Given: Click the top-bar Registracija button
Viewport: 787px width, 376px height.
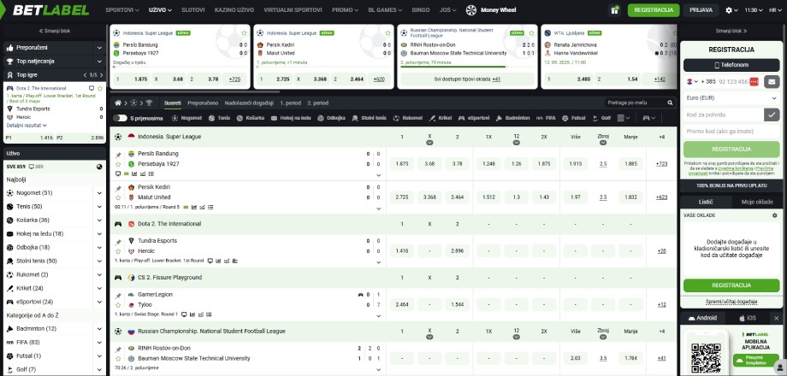Looking at the screenshot, I should [654, 10].
